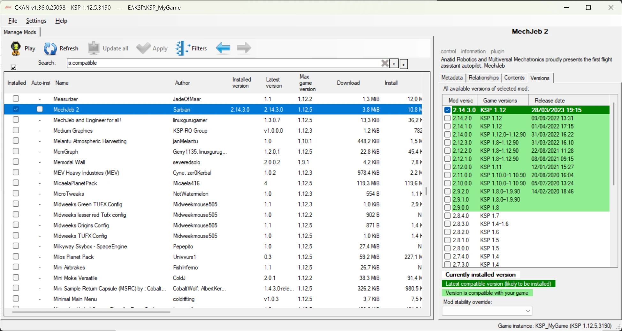Image resolution: width=622 pixels, height=331 pixels.
Task: Open the Filters funnel icon
Action: (x=182, y=48)
